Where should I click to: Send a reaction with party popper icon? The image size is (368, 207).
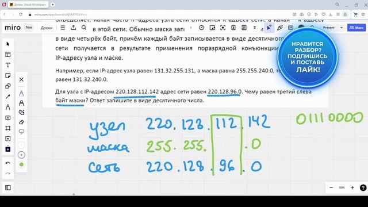(x=280, y=28)
